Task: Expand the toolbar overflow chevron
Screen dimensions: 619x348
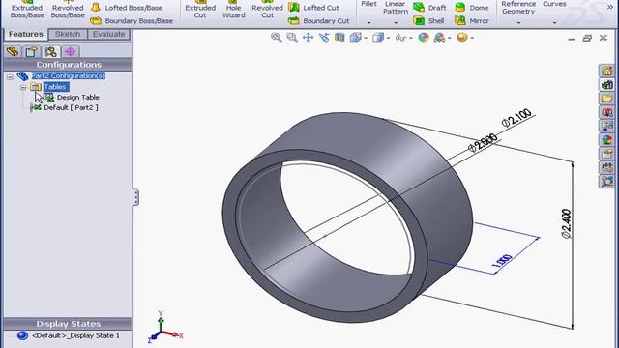Action: 610,8
